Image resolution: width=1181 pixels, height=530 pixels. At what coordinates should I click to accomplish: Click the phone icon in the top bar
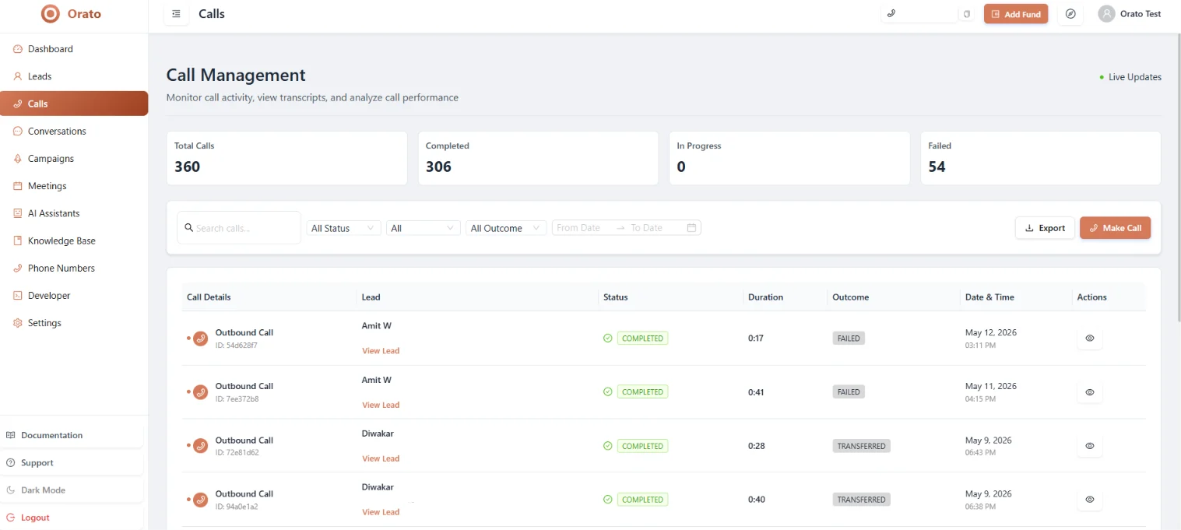point(891,13)
